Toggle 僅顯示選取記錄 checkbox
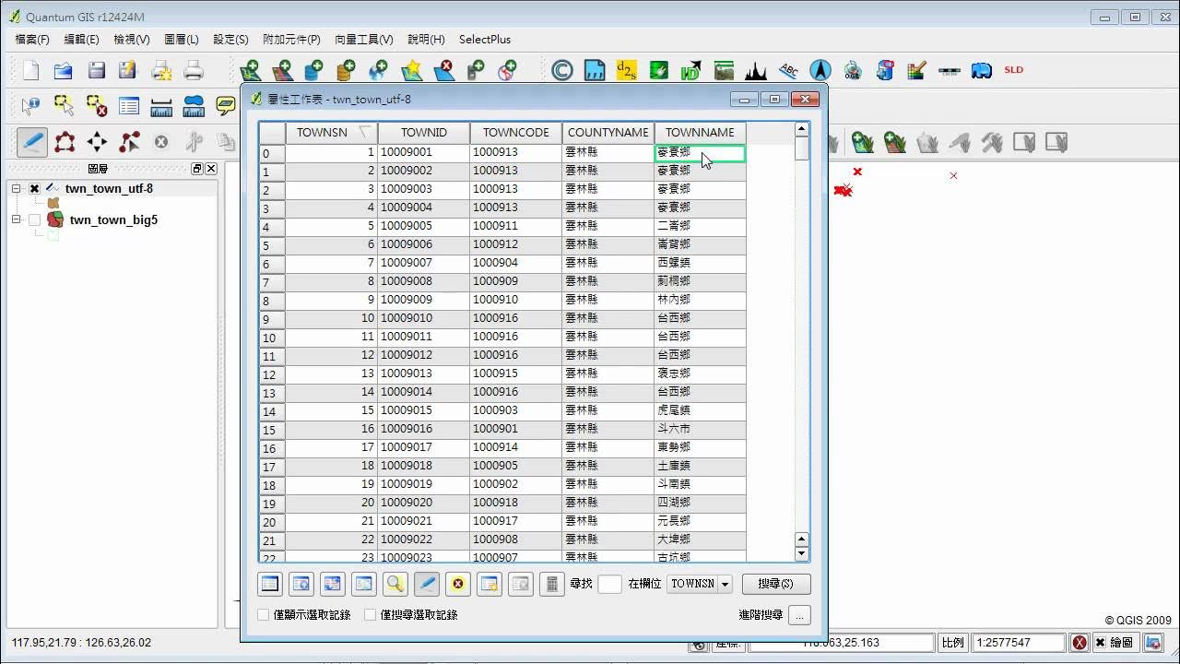 tap(264, 614)
